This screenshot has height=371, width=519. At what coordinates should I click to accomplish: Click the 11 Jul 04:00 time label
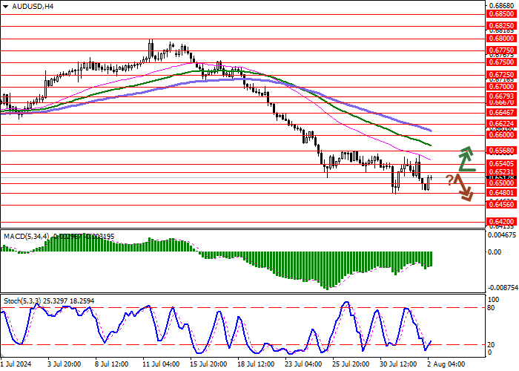pyautogui.click(x=161, y=364)
